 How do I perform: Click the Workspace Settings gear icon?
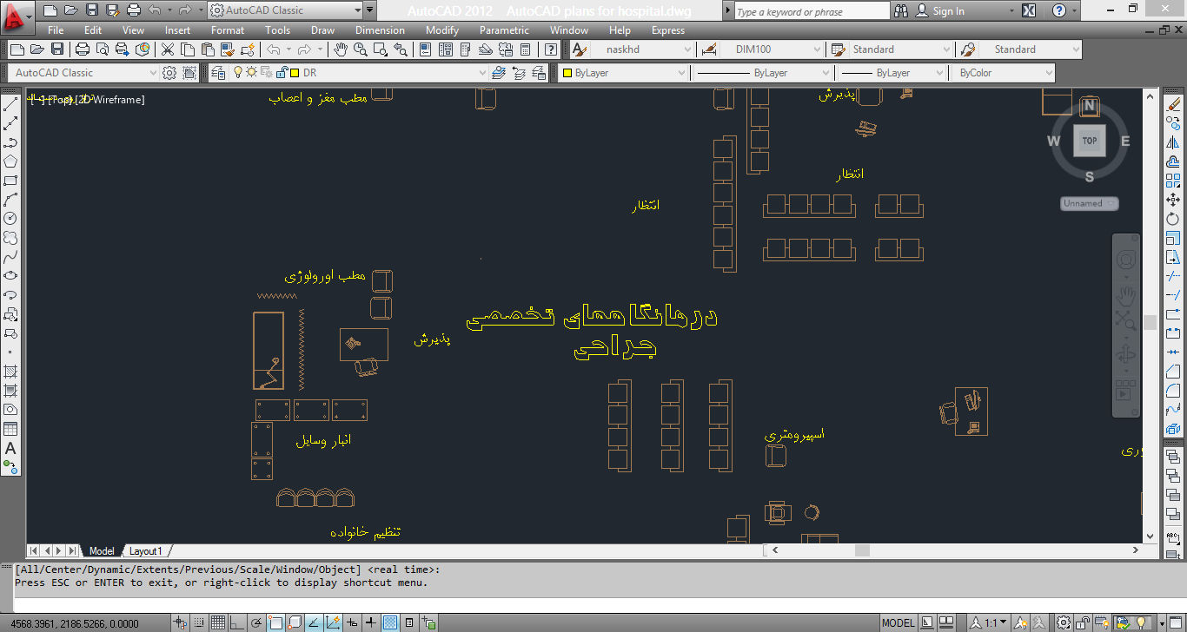coord(169,73)
